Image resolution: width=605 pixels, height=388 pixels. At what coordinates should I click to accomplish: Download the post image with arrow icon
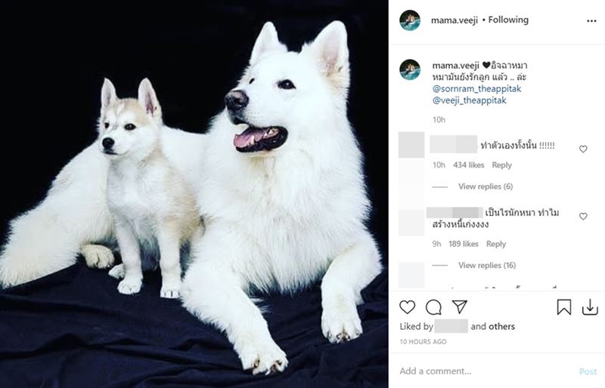click(590, 307)
